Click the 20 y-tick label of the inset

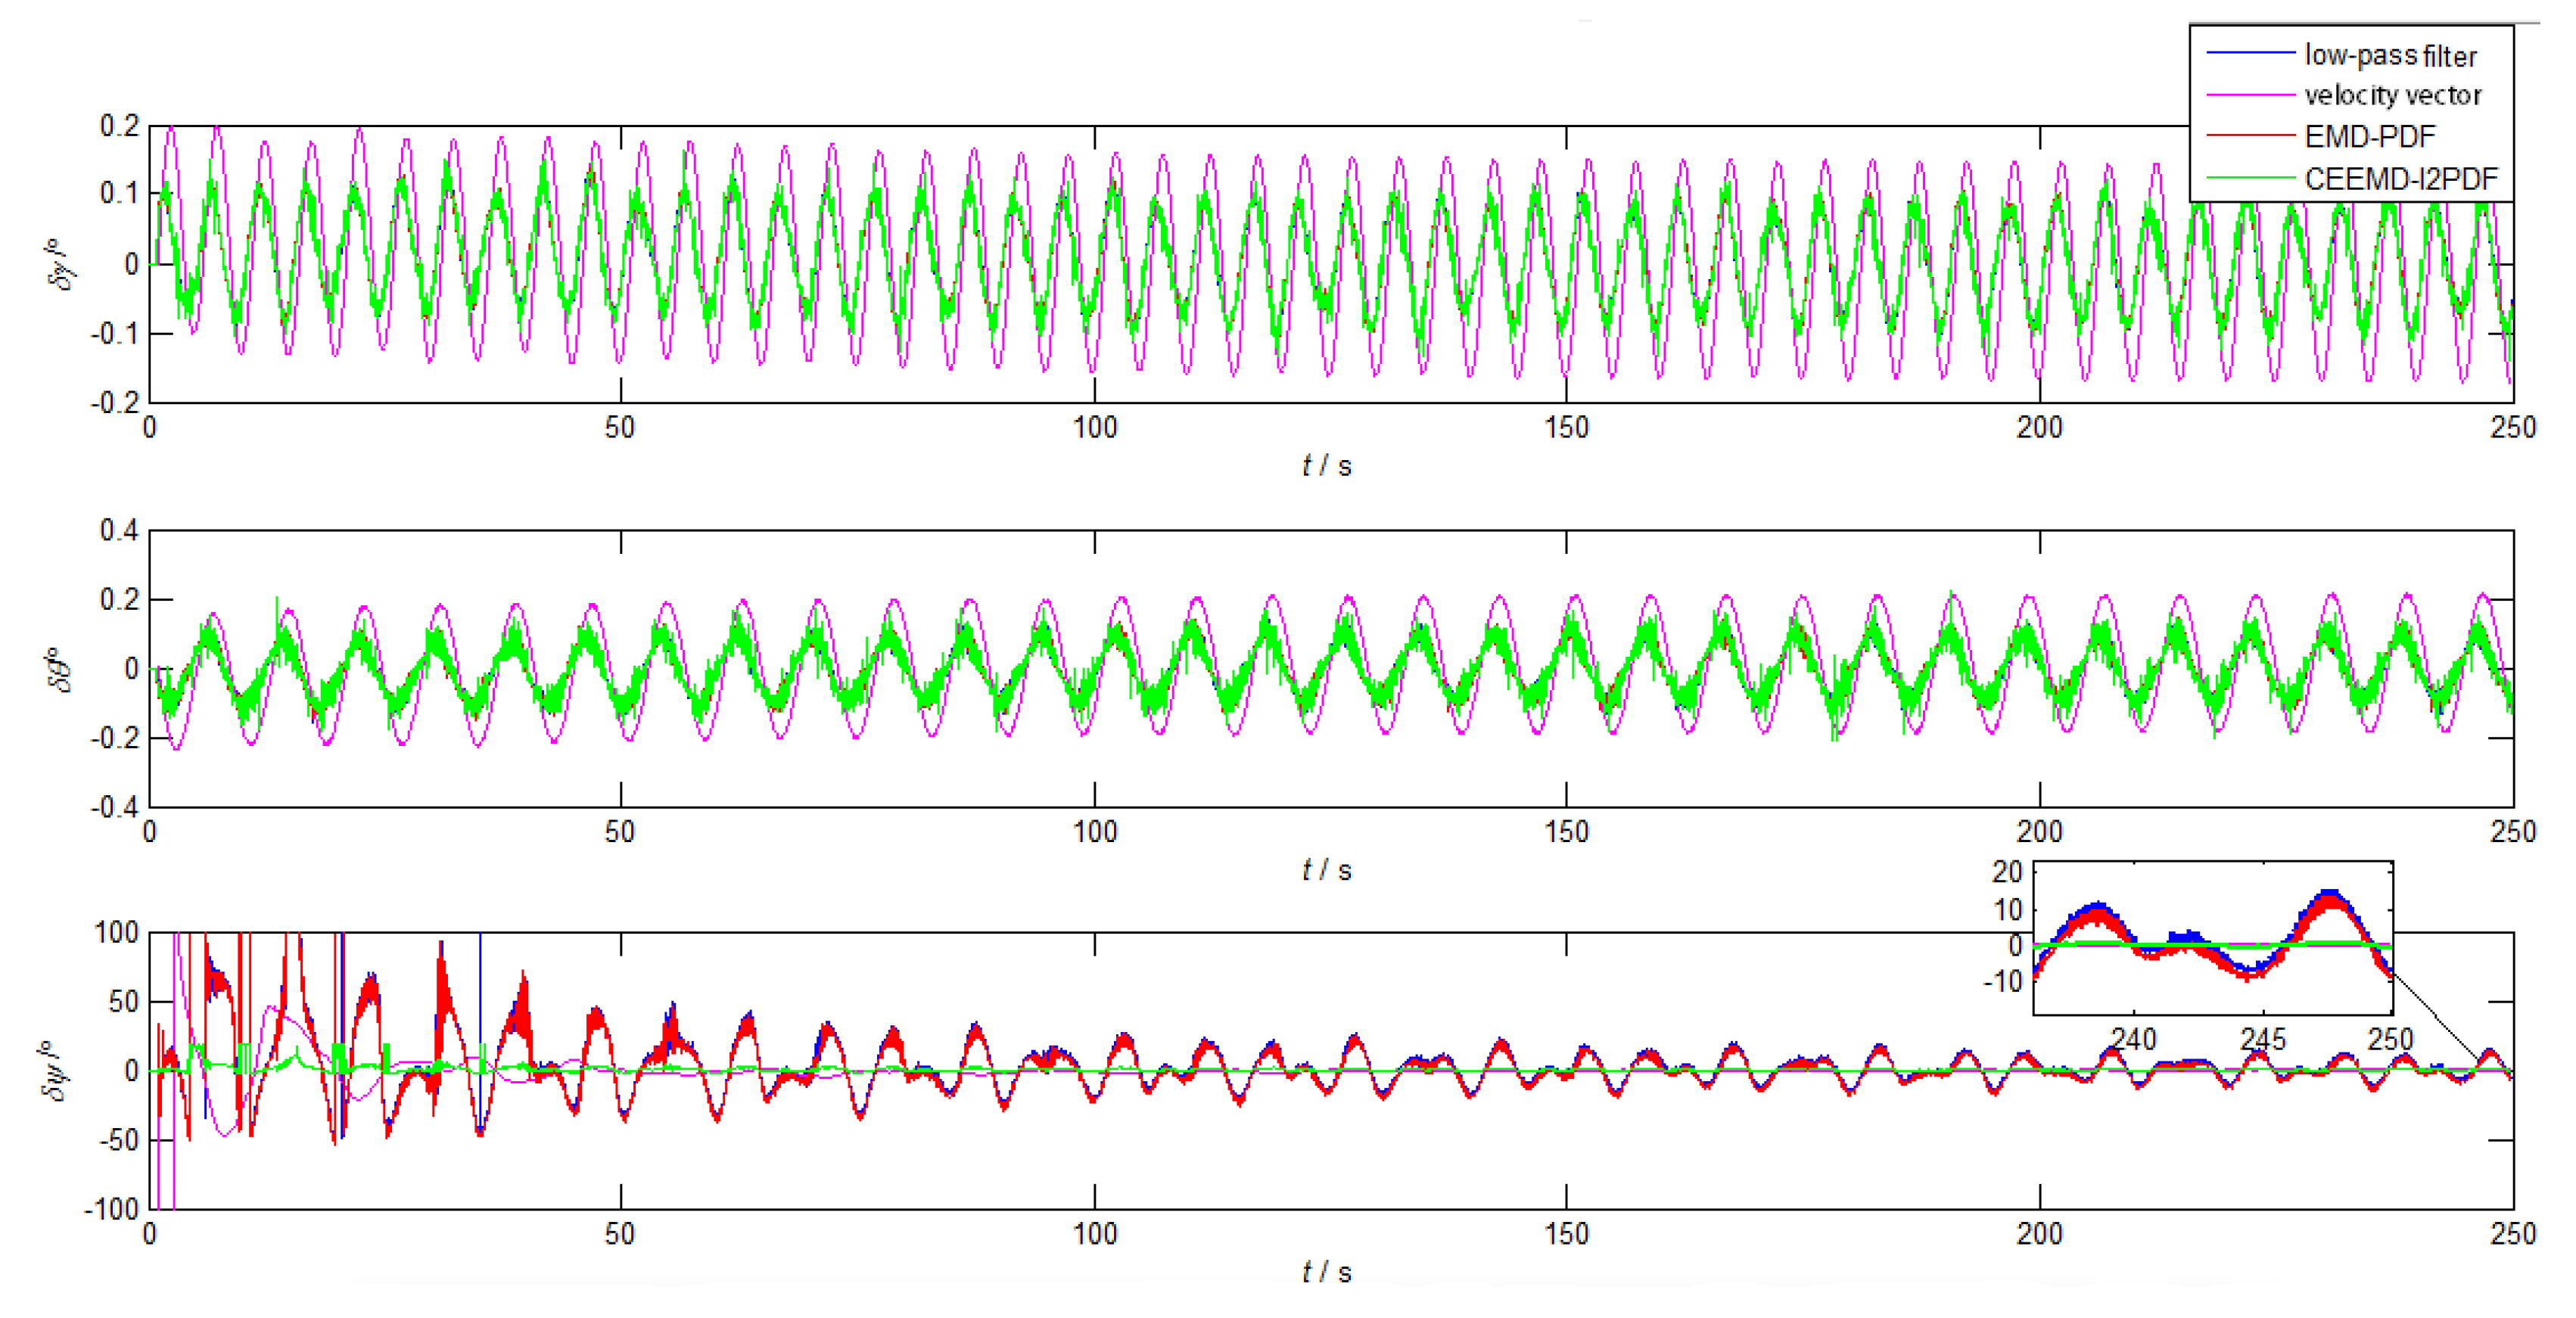[2006, 872]
